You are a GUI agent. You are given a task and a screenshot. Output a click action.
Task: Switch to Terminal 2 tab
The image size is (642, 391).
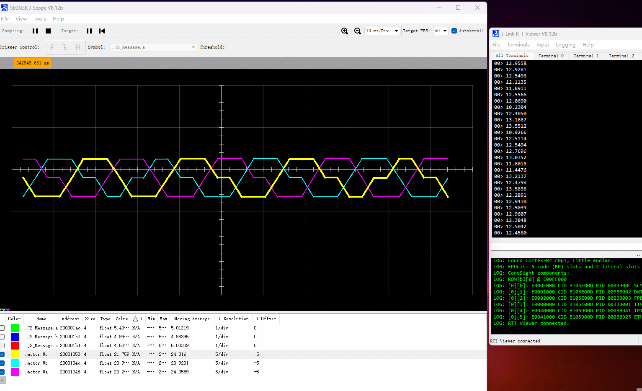(x=621, y=56)
